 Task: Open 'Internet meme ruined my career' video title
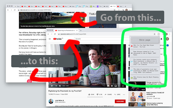click(155, 104)
